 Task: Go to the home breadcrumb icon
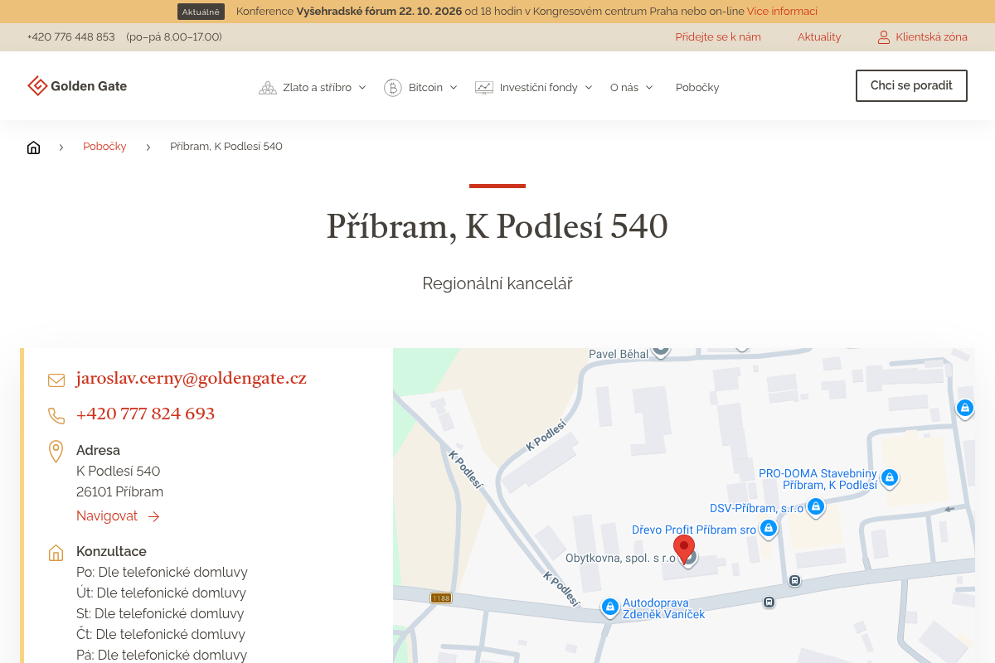tap(33, 148)
